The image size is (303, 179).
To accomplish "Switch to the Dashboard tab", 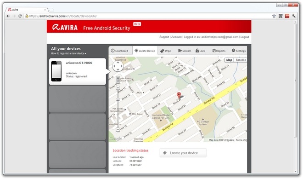I will coord(120,51).
